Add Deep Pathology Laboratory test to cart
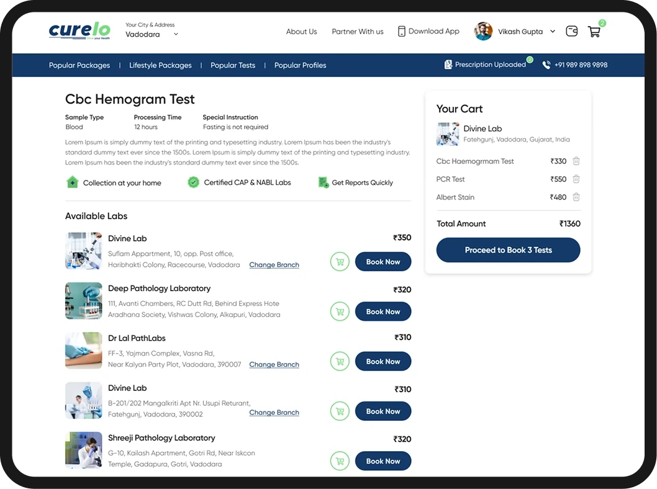Viewport: 657px width, 489px height. [340, 312]
